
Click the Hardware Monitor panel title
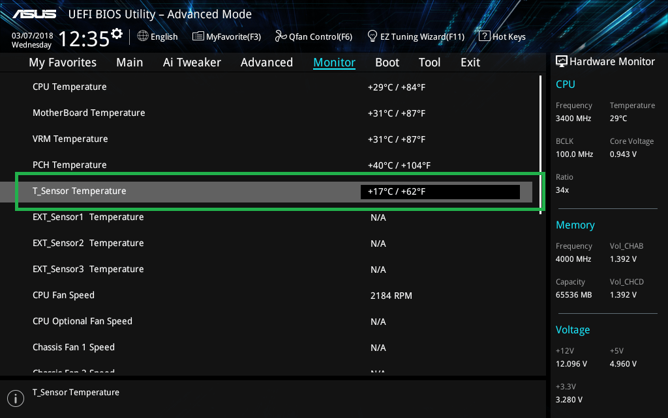pos(612,62)
